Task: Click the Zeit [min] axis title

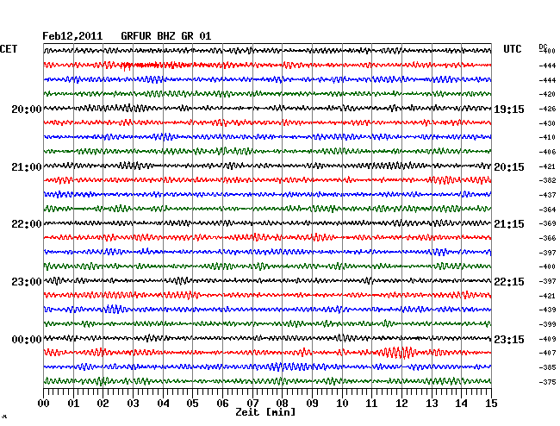Action: tap(265, 412)
